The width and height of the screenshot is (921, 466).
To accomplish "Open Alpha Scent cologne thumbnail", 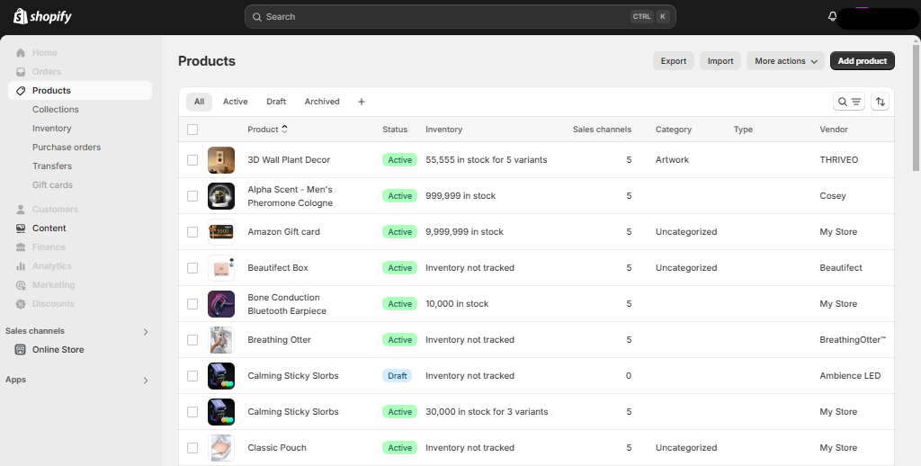I will coord(221,196).
